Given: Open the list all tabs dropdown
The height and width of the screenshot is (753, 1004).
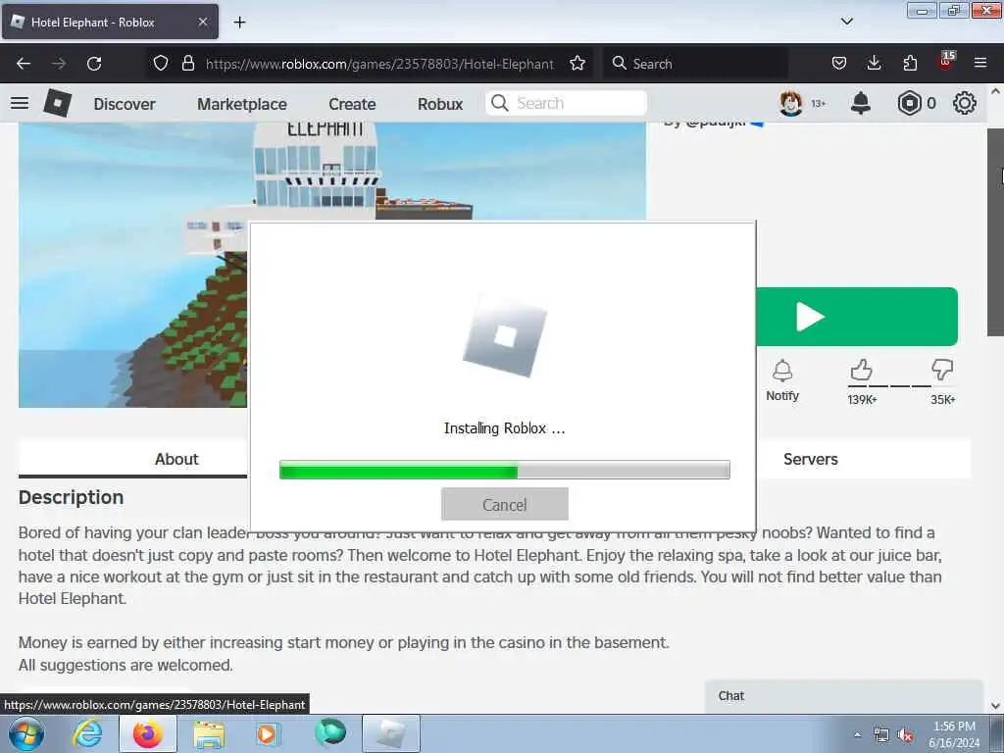Looking at the screenshot, I should click(x=846, y=22).
